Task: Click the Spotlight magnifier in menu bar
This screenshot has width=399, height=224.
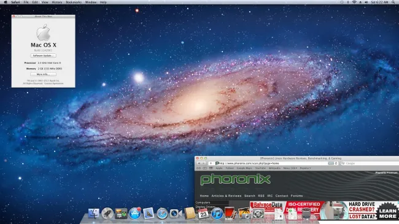Action: coord(393,2)
